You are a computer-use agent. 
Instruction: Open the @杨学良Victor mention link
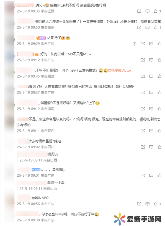[120, 70]
